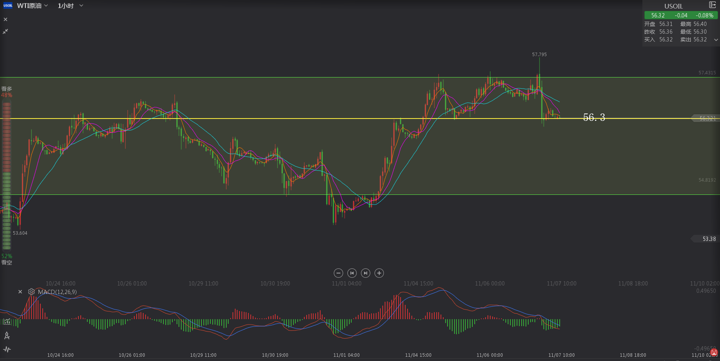Open MACD settings via the gear icon
Viewport: 720px width, 361px height.
(31, 292)
